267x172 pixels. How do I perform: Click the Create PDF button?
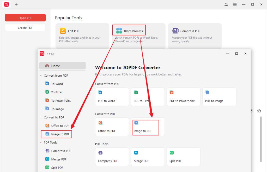point(25,27)
